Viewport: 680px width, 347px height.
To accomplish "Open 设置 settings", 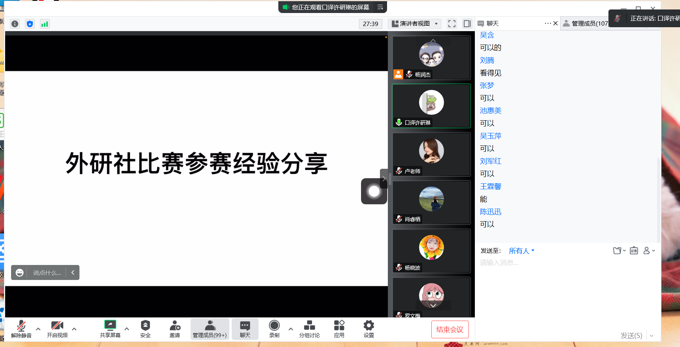I will pos(369,329).
